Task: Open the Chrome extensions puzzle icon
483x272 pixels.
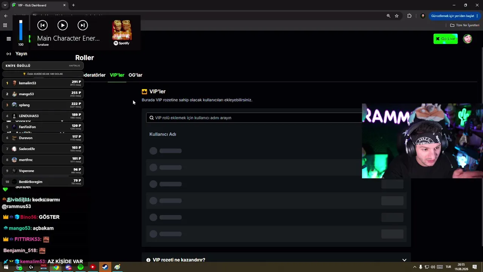Action: pos(409,16)
